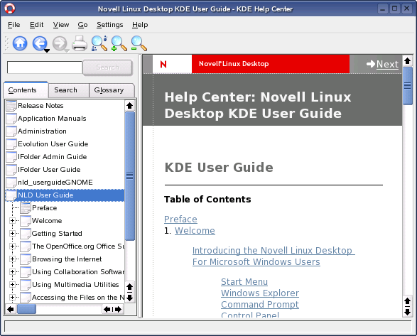Expand Using Multimedia Utilities node

click(12, 284)
